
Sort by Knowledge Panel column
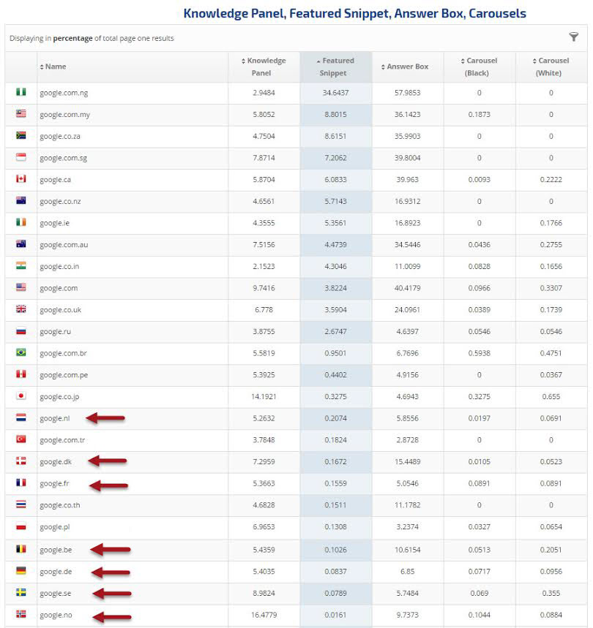[264, 67]
